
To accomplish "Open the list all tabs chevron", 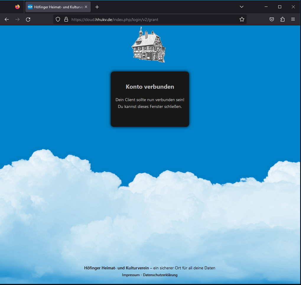I will coord(242,7).
